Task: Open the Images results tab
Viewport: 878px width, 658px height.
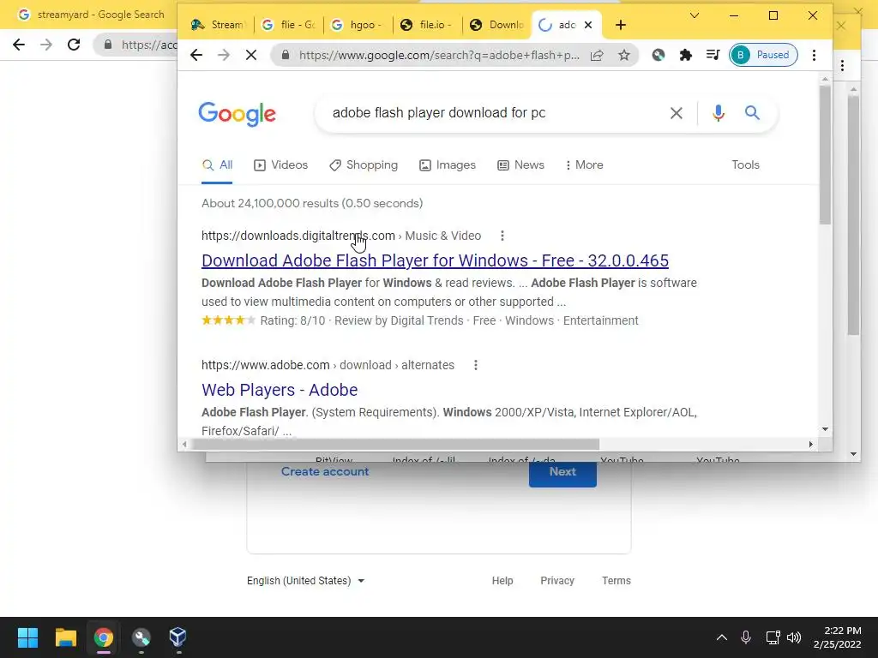Action: click(448, 165)
